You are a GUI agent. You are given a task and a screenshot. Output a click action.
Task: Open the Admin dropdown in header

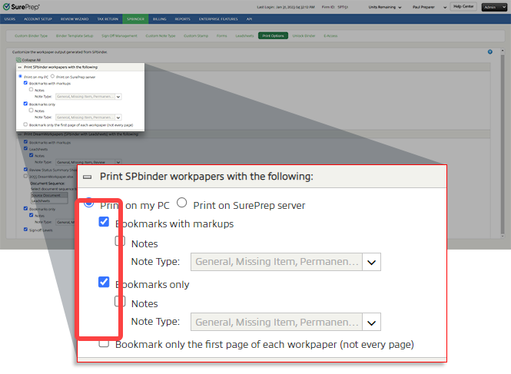493,6
